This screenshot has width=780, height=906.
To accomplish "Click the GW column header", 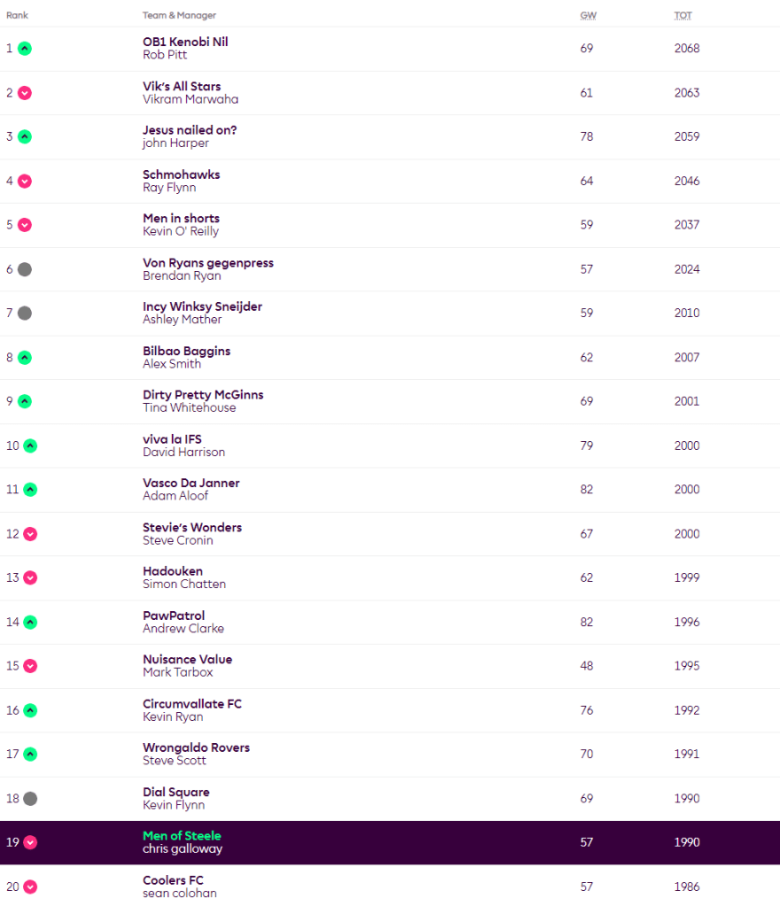I will (587, 15).
